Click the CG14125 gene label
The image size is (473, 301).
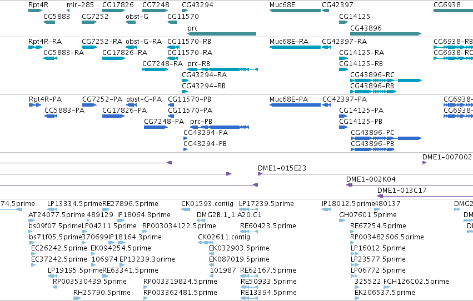click(355, 16)
